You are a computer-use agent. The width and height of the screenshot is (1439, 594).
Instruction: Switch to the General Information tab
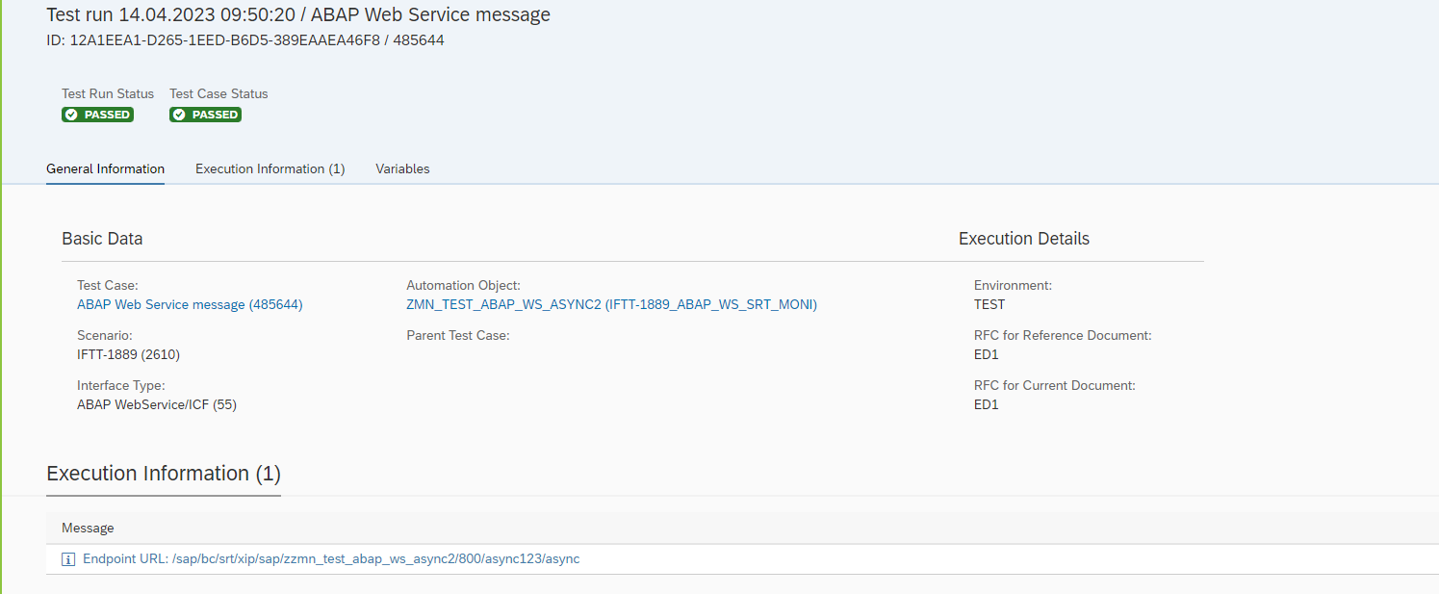(x=105, y=168)
